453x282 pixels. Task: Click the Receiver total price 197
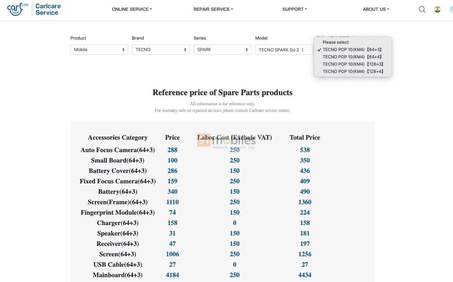tap(305, 244)
